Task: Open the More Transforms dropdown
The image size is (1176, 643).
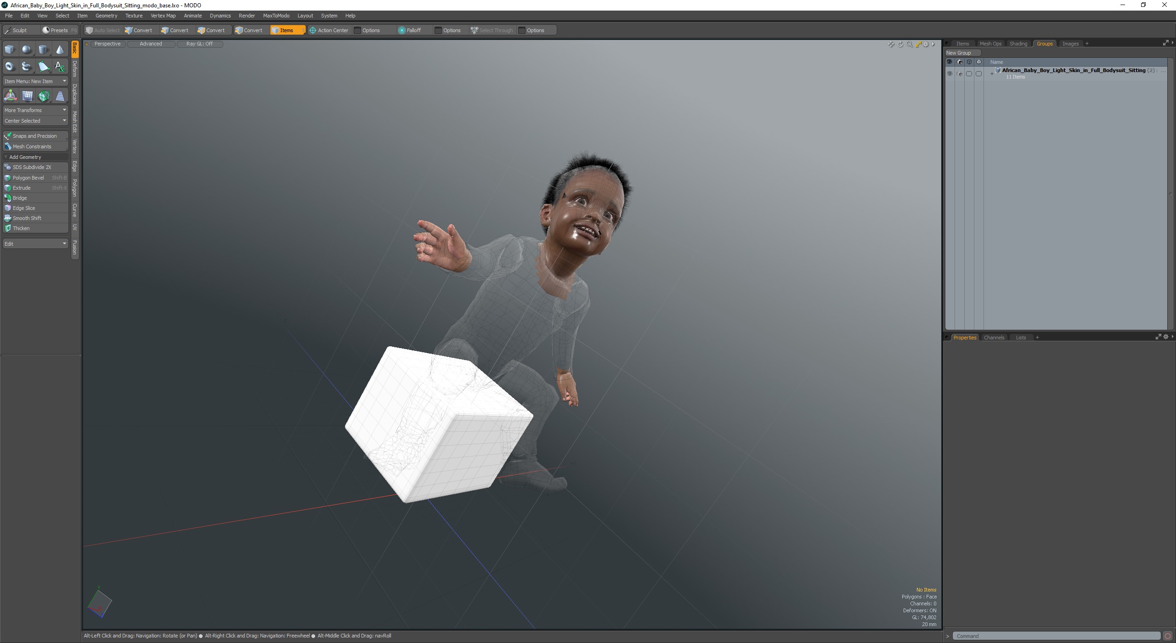Action: tap(35, 110)
